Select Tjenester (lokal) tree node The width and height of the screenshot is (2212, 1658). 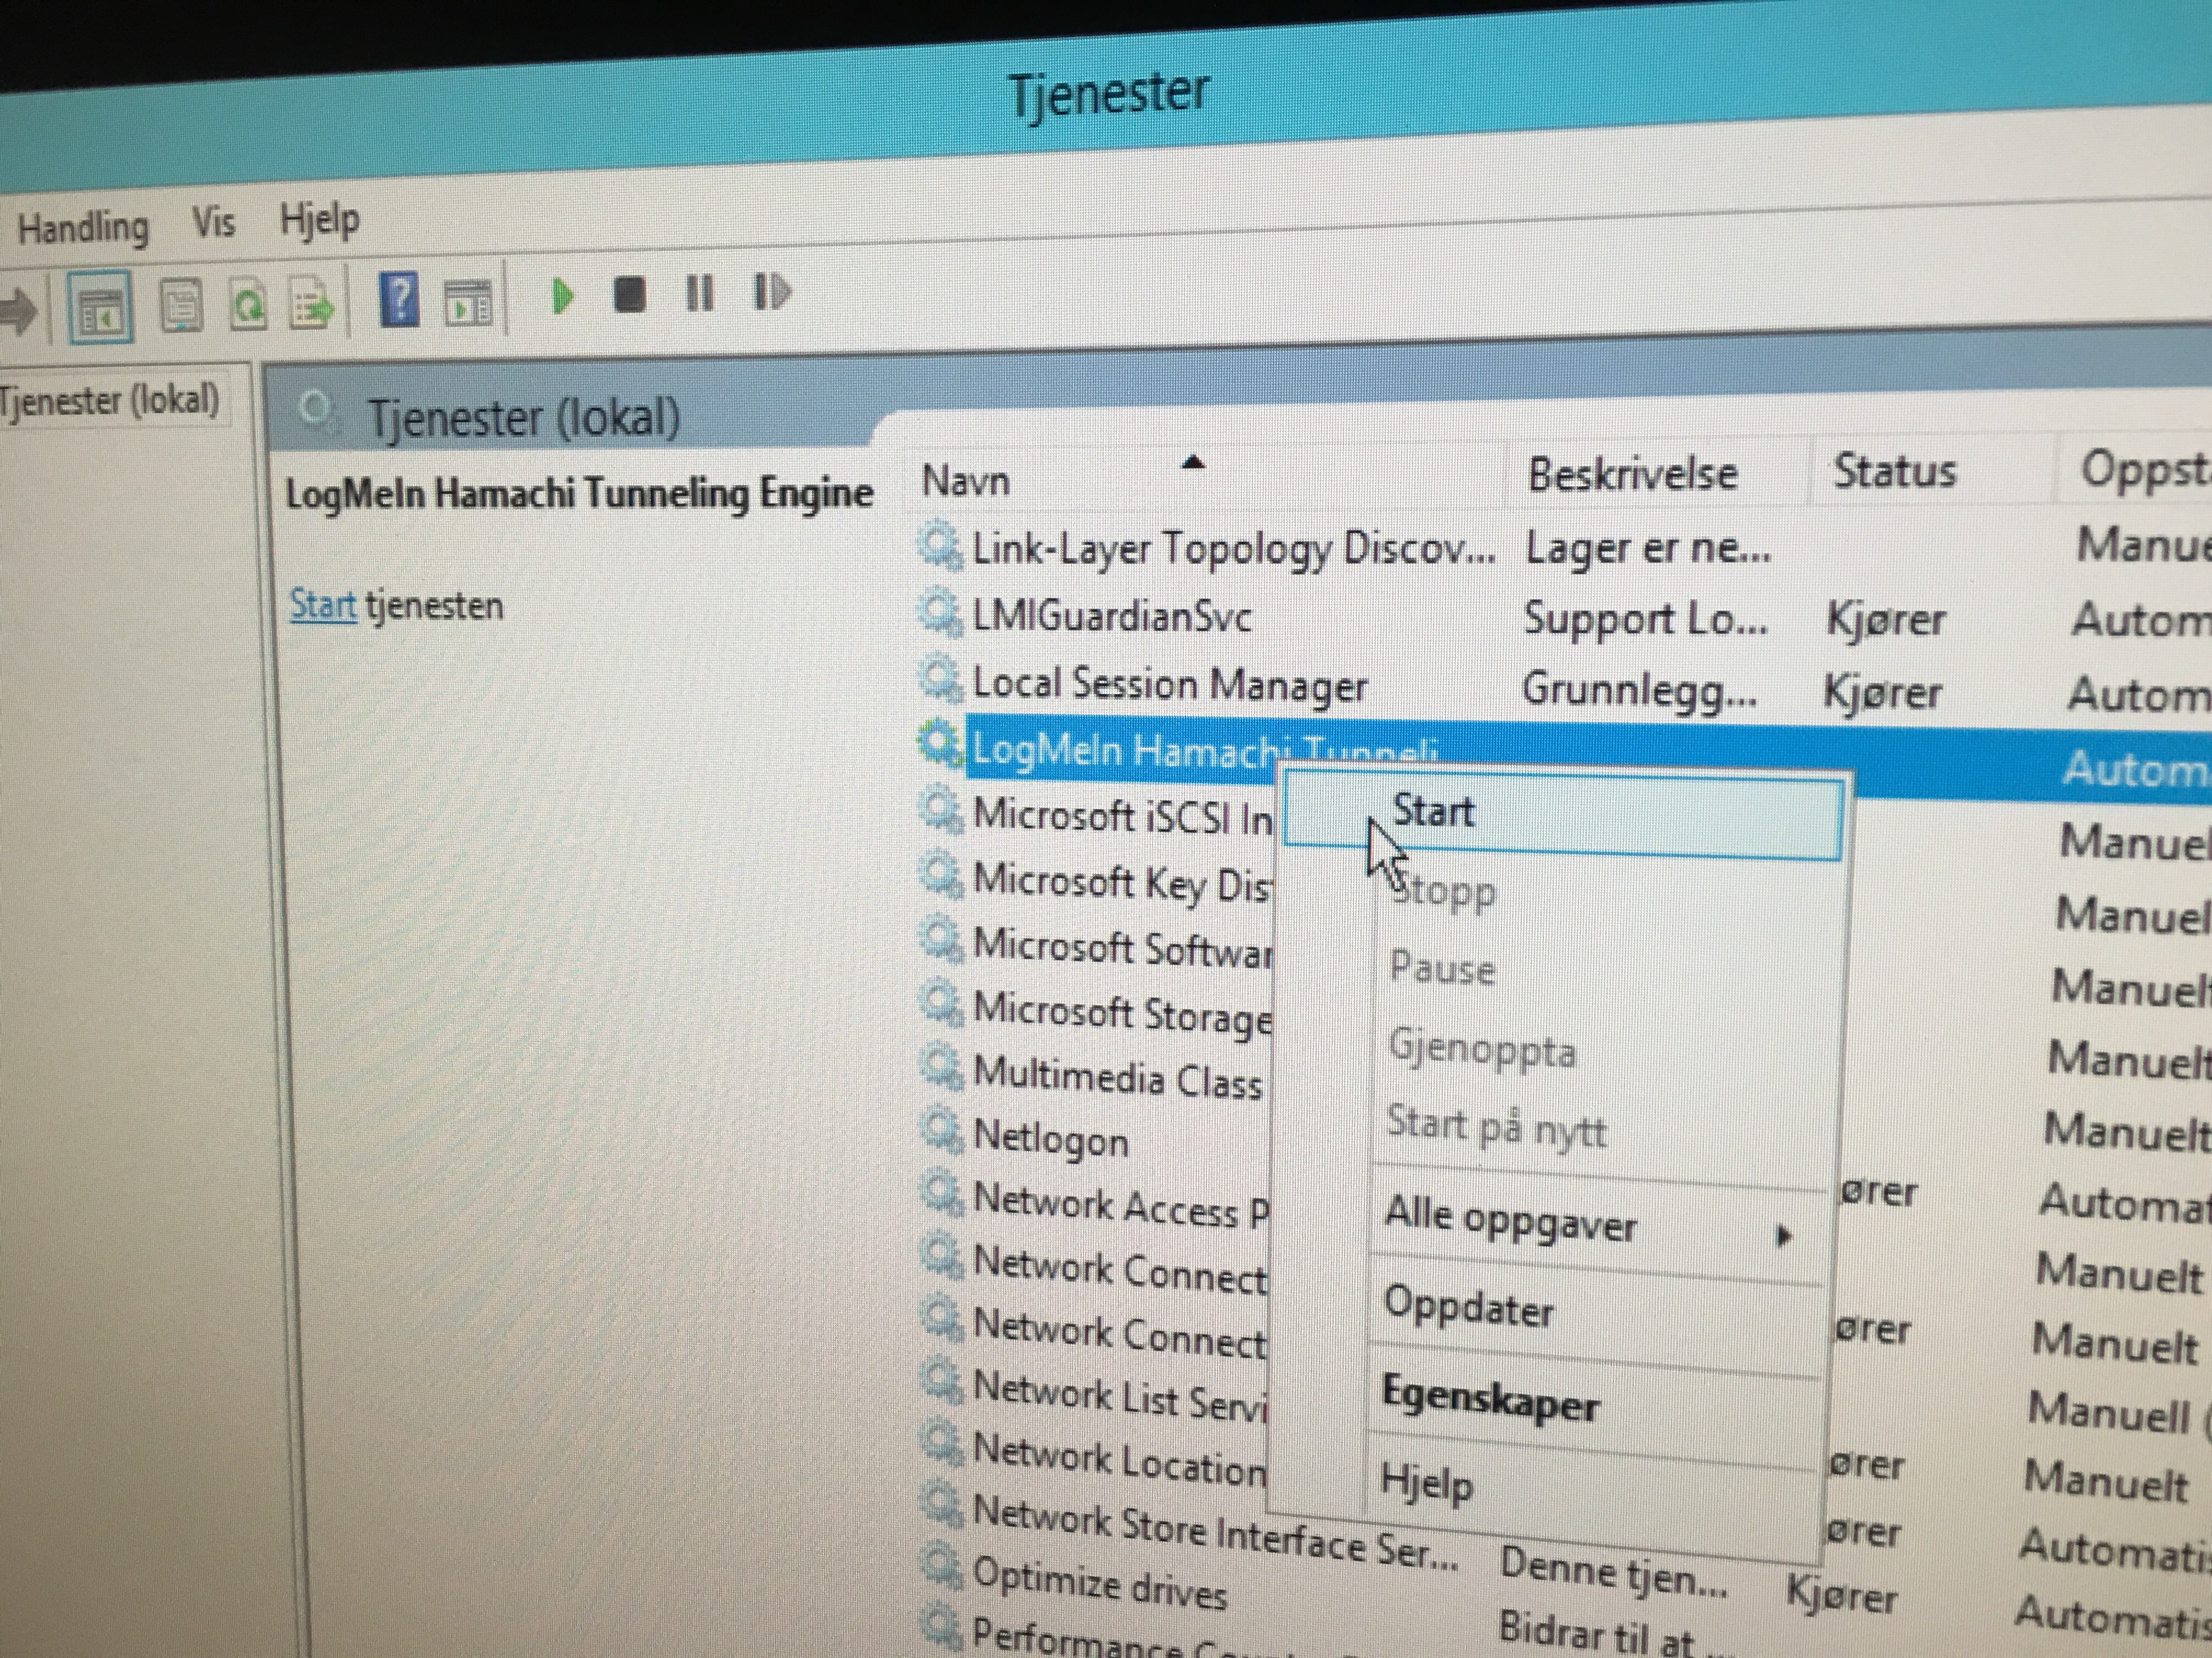tap(109, 402)
